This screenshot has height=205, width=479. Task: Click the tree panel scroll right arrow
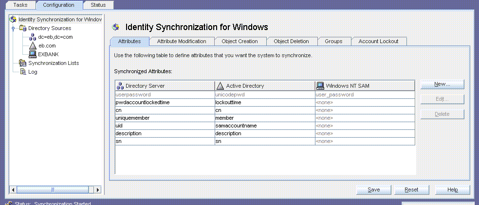click(x=97, y=190)
